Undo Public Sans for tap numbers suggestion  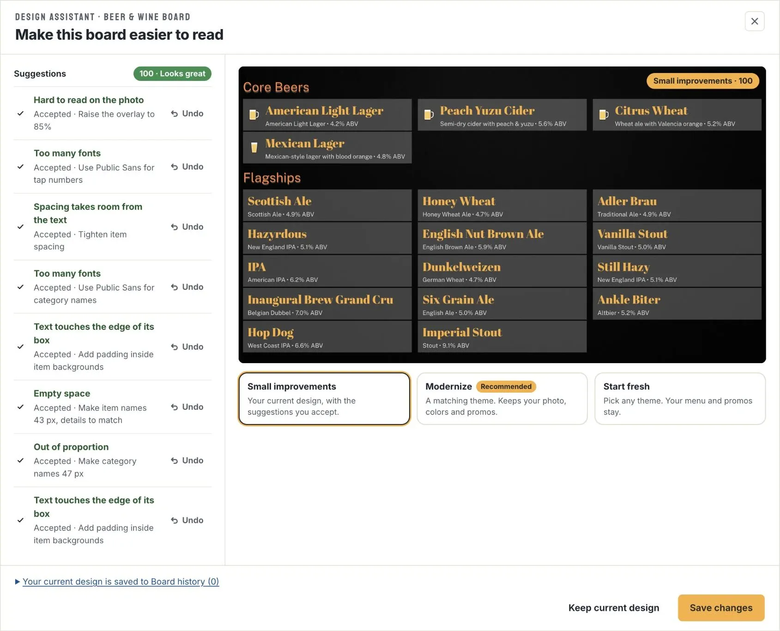[x=187, y=167]
